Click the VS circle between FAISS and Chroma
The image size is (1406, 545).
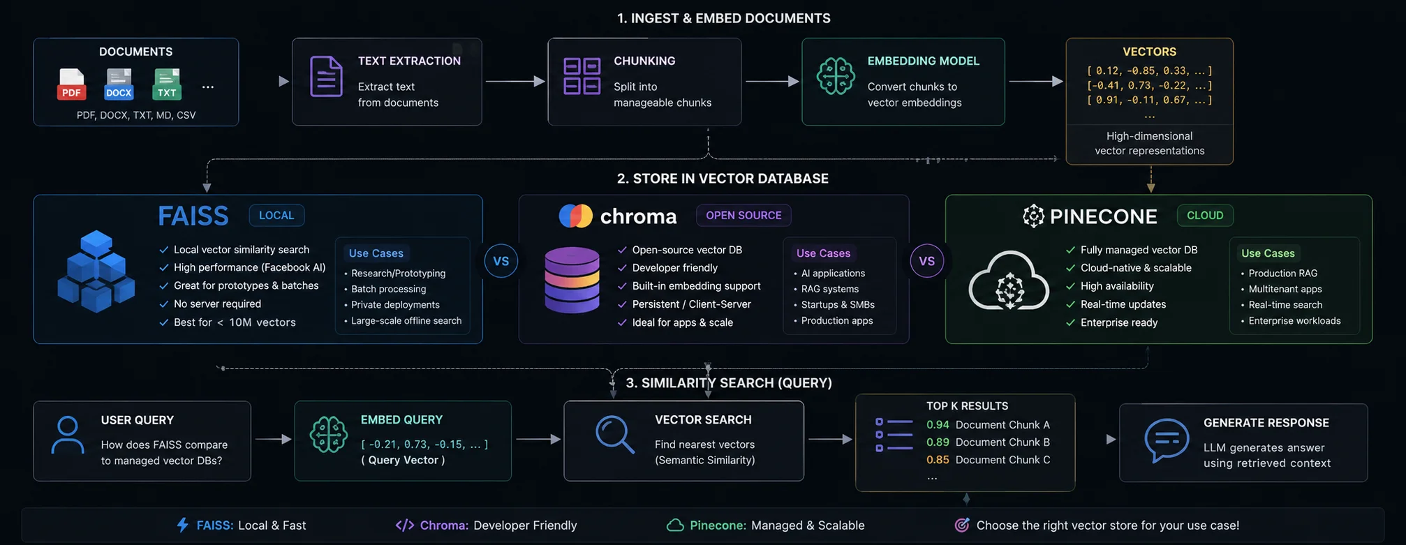[501, 261]
